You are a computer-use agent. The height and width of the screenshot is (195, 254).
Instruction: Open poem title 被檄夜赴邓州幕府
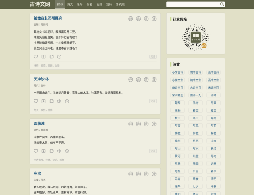click(x=48, y=18)
